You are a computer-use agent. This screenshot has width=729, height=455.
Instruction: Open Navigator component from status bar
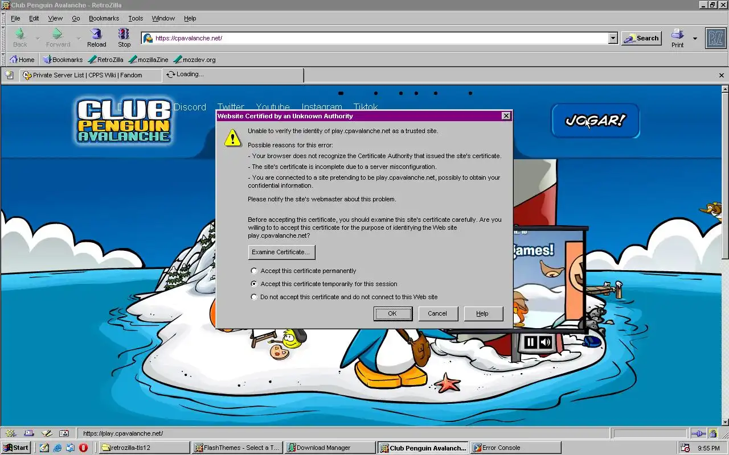tap(10, 433)
